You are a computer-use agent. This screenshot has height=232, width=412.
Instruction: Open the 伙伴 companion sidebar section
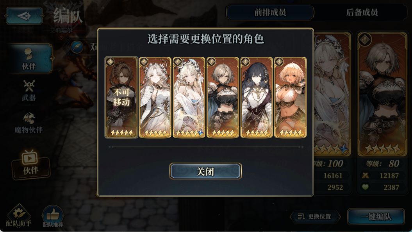coord(29,58)
